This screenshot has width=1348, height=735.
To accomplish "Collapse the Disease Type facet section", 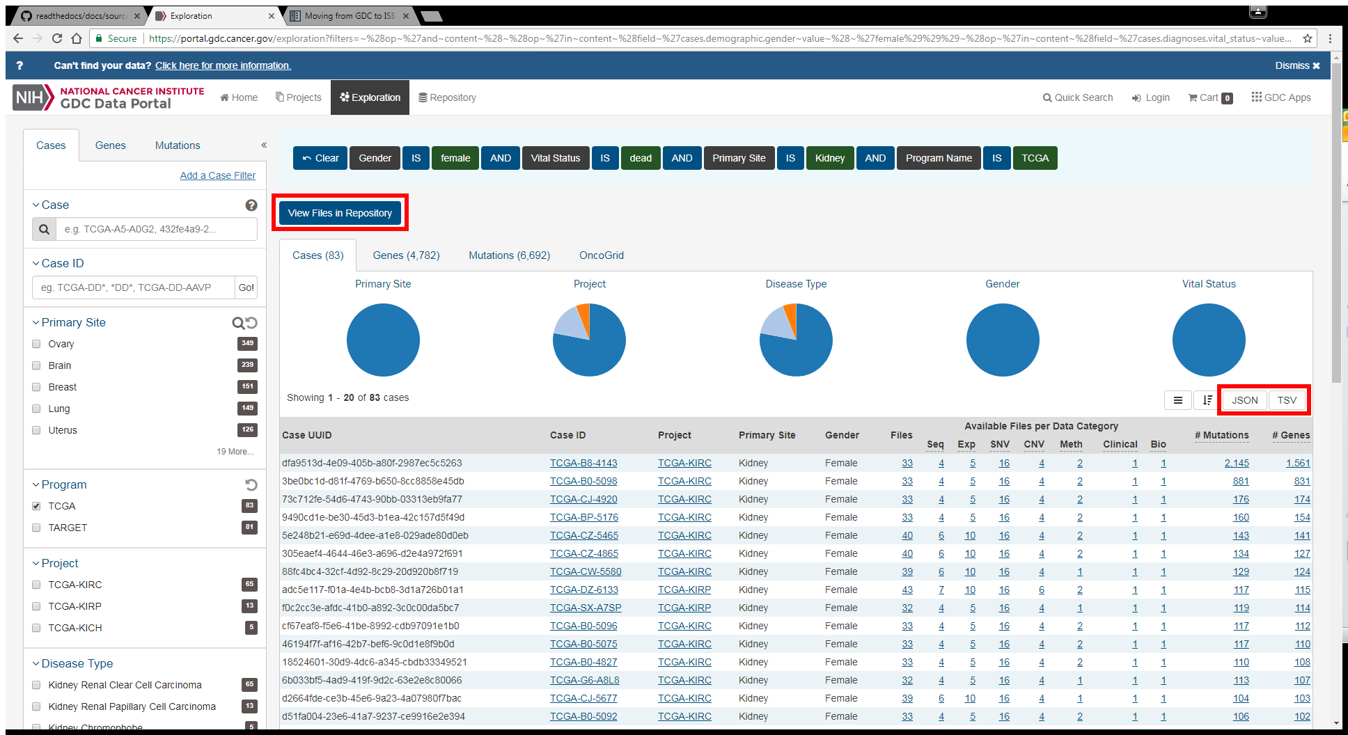I will (x=36, y=664).
